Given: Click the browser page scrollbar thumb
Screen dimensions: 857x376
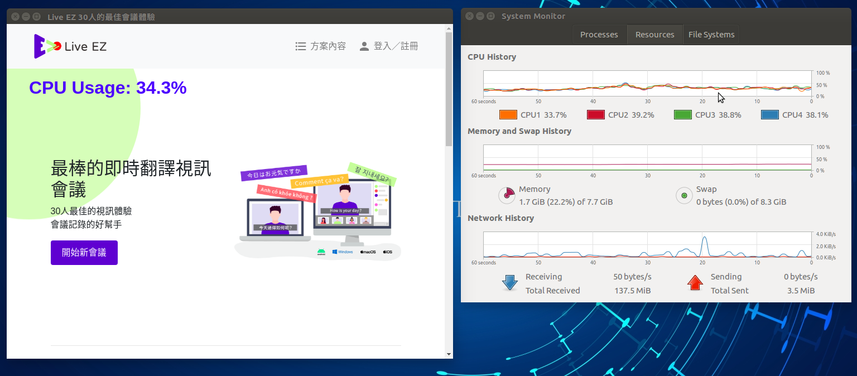Looking at the screenshot, I should click(x=449, y=89).
